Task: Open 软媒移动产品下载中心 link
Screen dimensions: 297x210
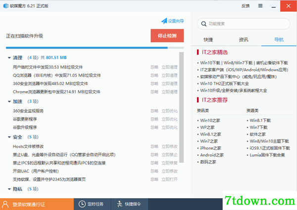Action: (239, 77)
